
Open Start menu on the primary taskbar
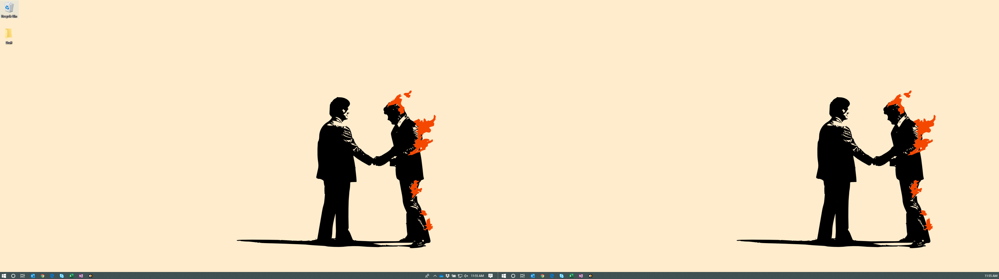tap(4, 276)
